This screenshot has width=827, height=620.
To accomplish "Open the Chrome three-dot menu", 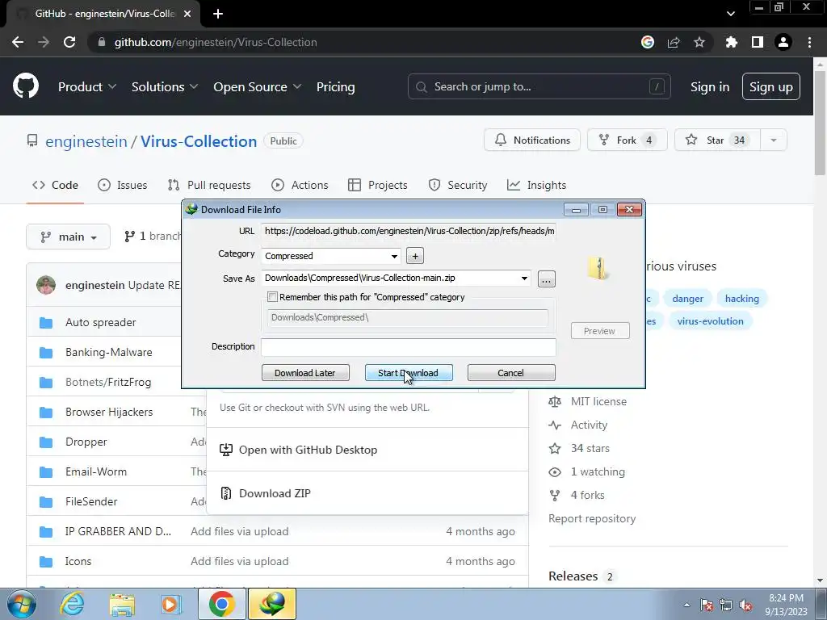I will coord(809,42).
